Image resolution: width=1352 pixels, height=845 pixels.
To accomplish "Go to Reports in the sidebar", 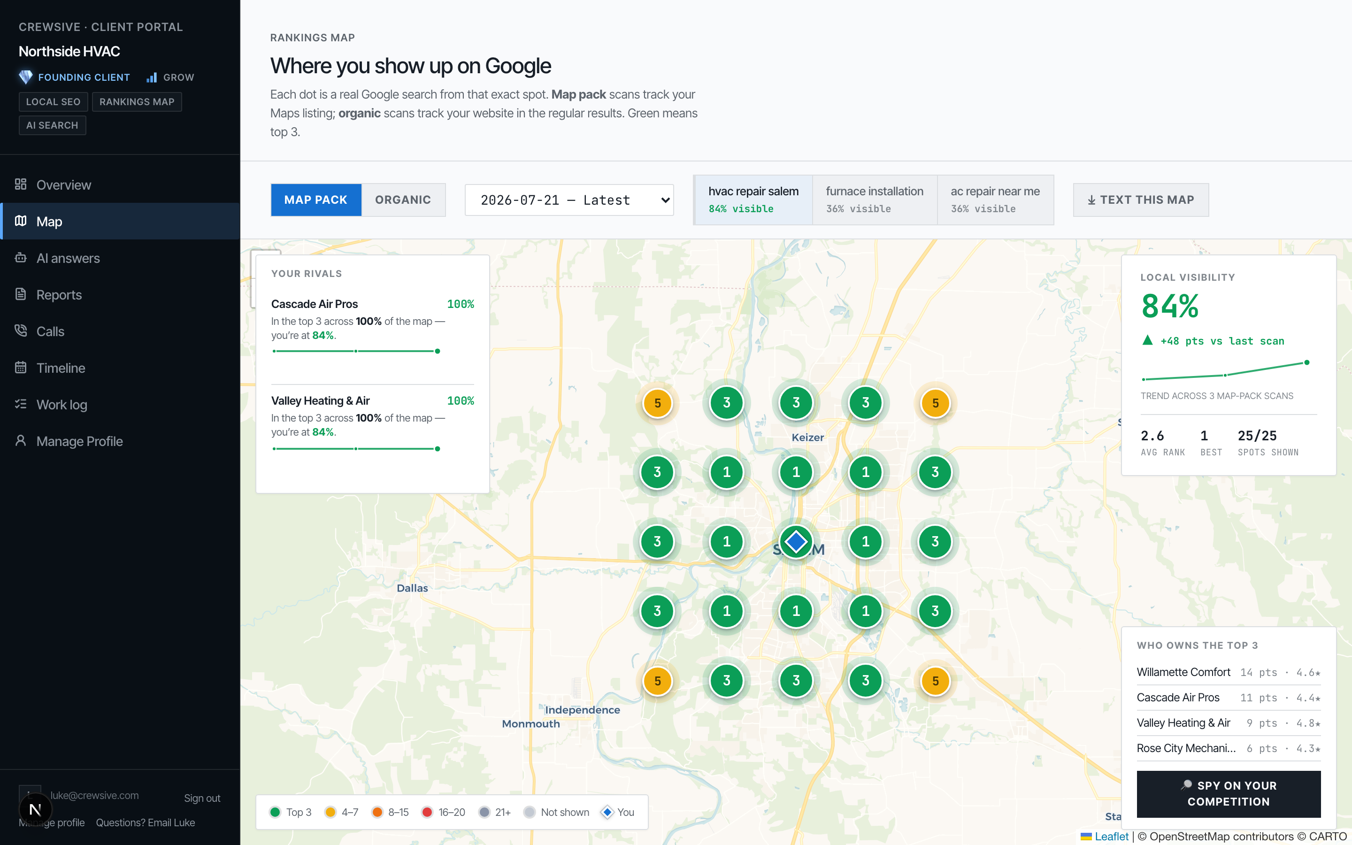I will [120, 294].
